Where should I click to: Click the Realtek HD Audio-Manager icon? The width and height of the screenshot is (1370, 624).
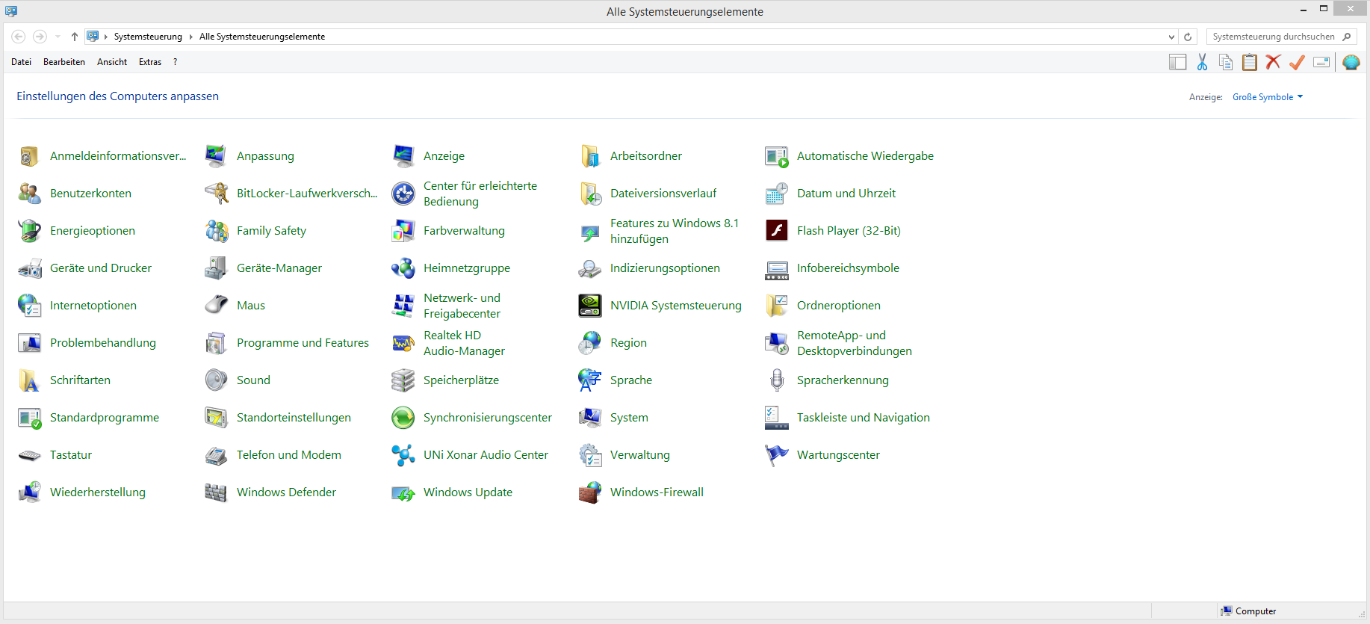point(403,343)
